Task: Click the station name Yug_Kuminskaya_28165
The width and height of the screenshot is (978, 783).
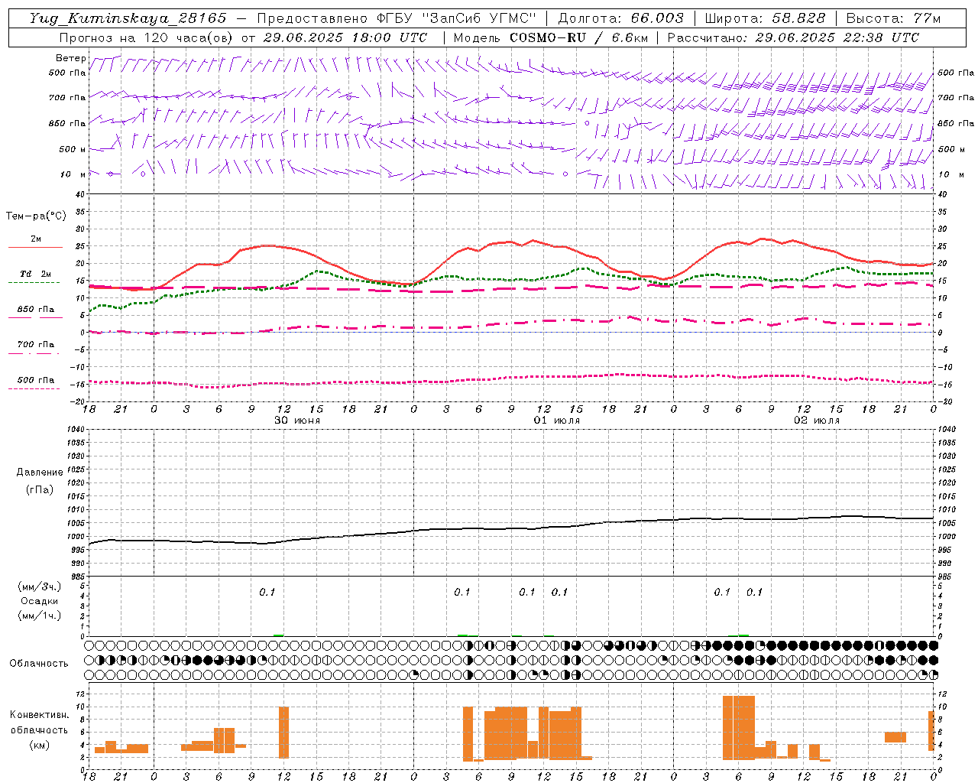Action: [128, 18]
